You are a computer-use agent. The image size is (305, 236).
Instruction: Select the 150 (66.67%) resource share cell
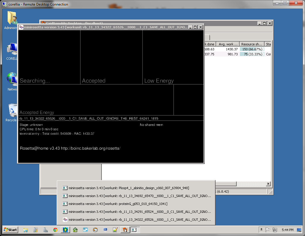[252, 49]
